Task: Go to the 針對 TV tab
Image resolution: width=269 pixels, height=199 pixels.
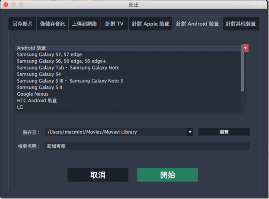Action: [x=114, y=24]
